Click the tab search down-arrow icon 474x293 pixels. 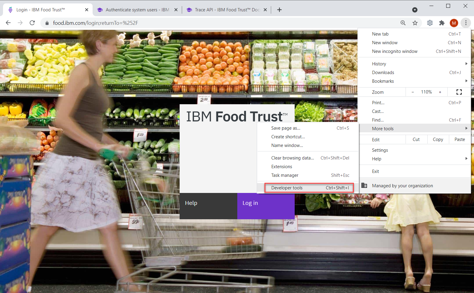415,10
